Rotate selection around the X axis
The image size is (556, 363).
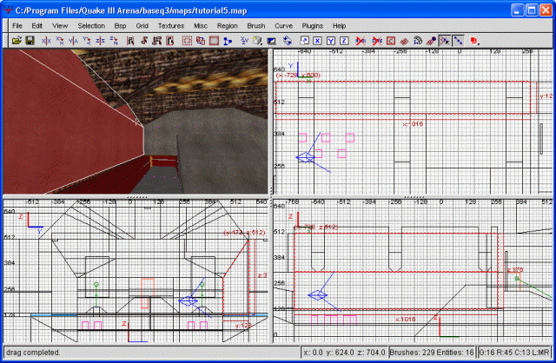[x=60, y=41]
